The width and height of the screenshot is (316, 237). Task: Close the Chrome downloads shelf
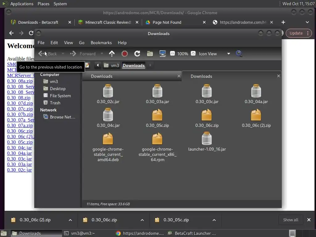(309, 220)
